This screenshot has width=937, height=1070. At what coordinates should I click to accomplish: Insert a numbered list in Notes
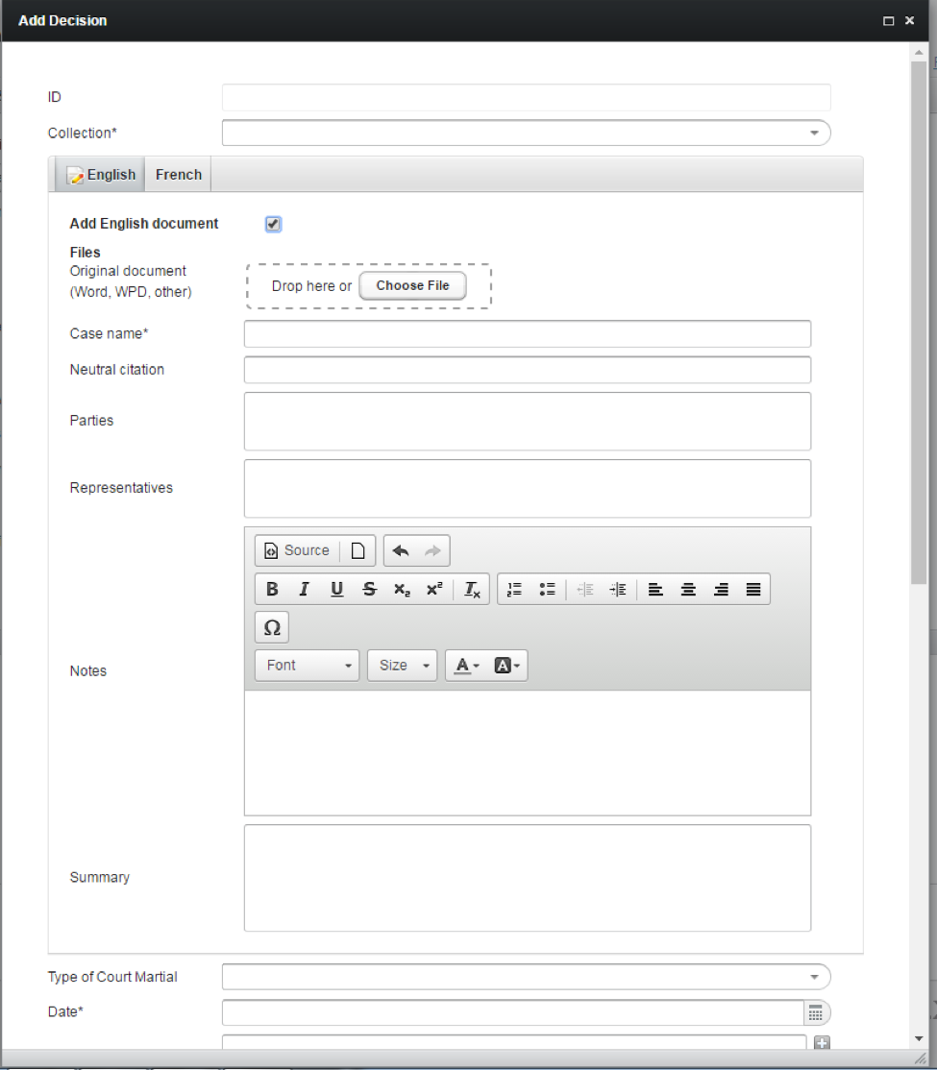coord(514,590)
